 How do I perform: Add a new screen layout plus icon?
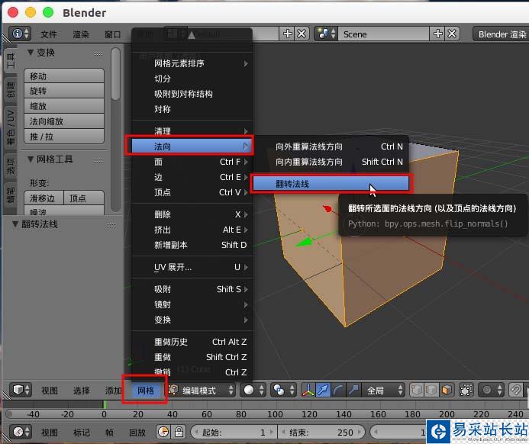288,34
